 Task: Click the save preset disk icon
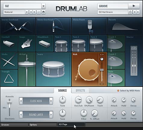point(43,12)
